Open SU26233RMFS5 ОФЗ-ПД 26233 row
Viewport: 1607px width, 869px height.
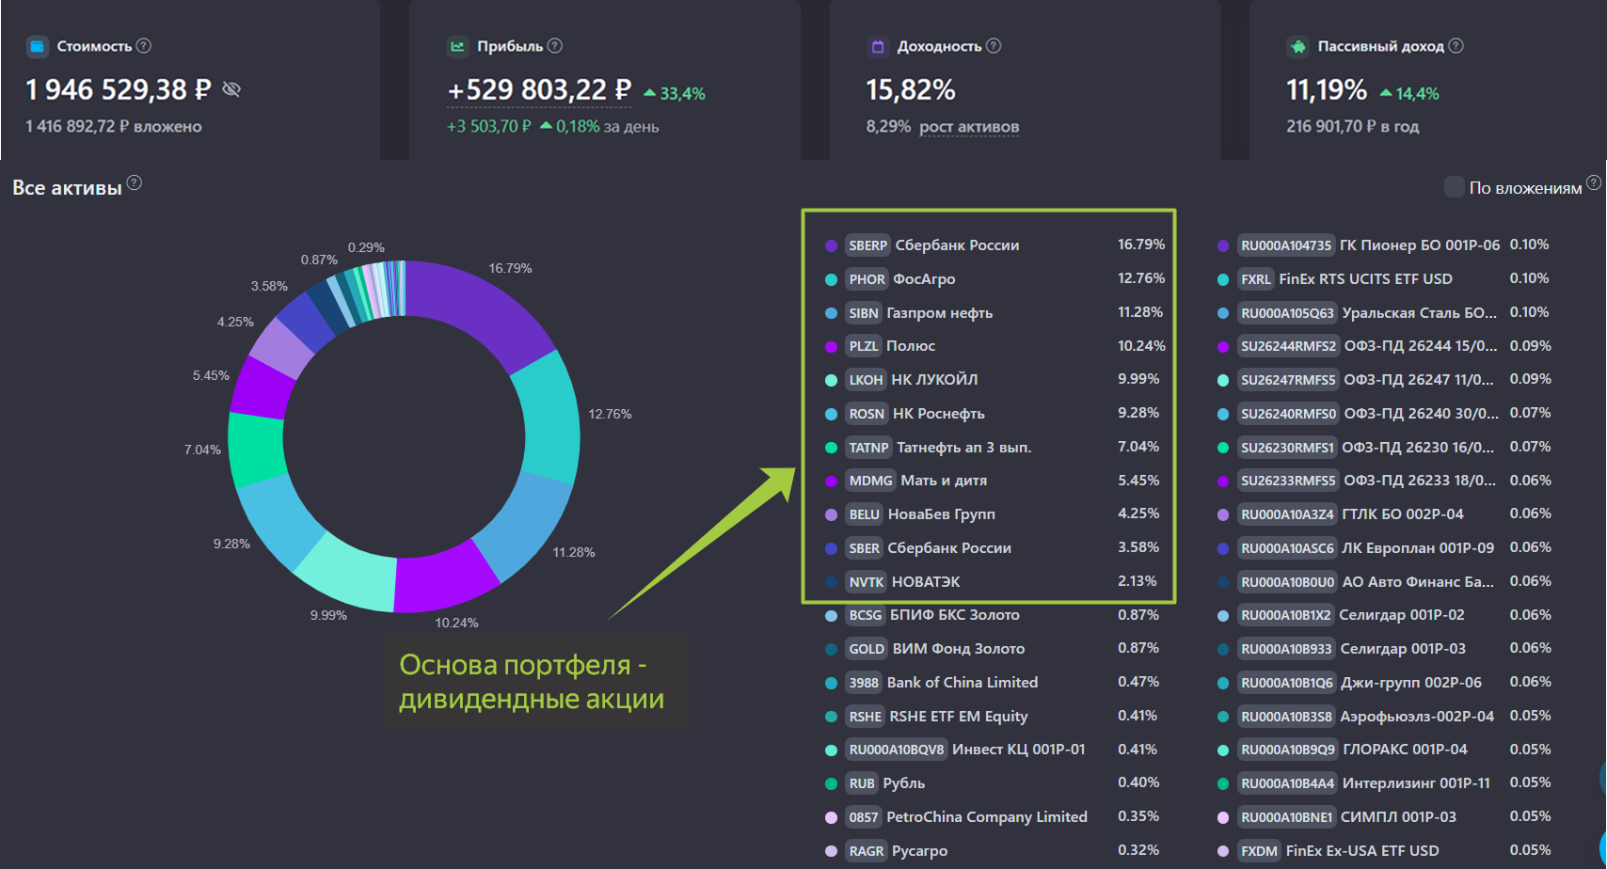1384,481
